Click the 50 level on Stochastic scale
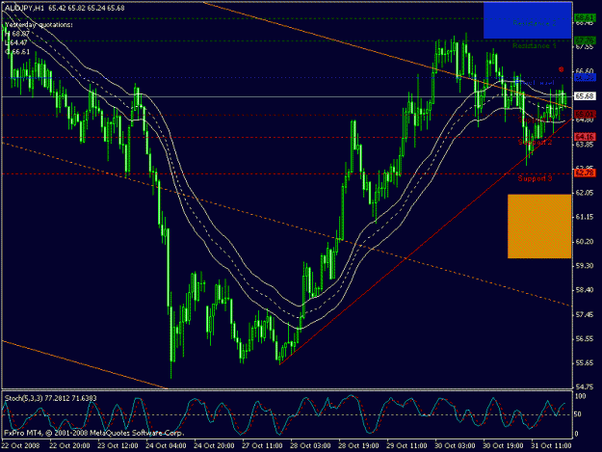 click(x=579, y=414)
